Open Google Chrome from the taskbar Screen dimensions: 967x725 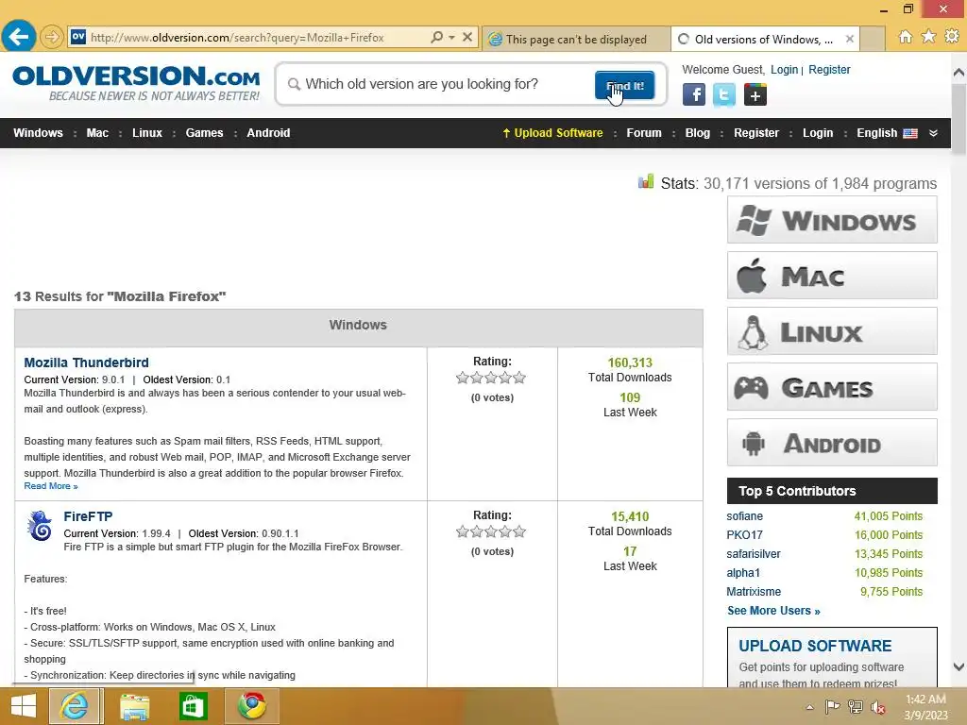252,706
